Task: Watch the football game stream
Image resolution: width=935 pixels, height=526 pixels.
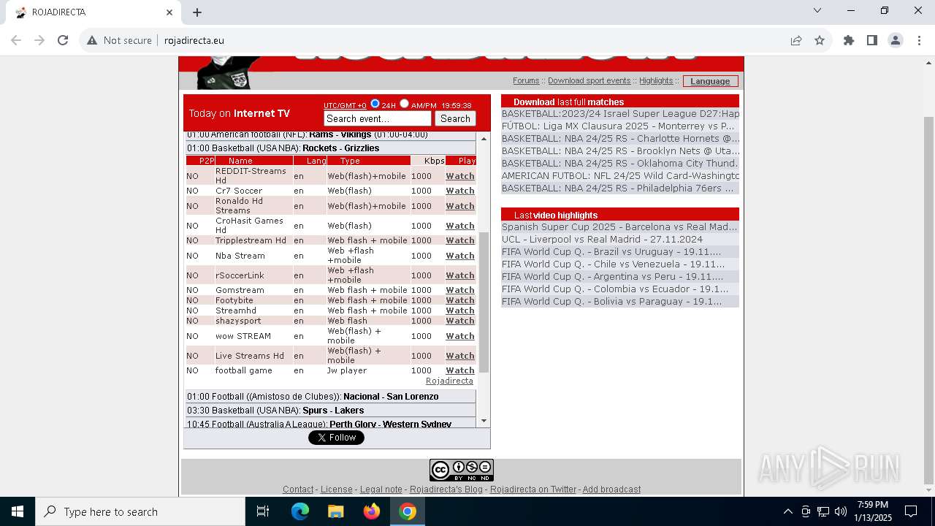Action: 460,370
